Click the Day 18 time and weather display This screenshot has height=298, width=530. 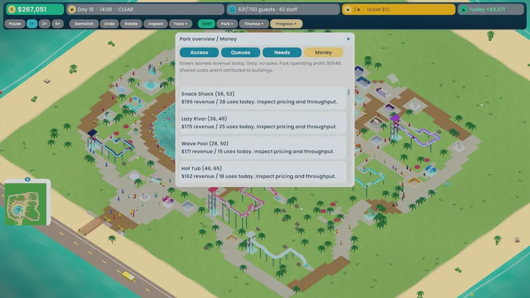point(145,9)
